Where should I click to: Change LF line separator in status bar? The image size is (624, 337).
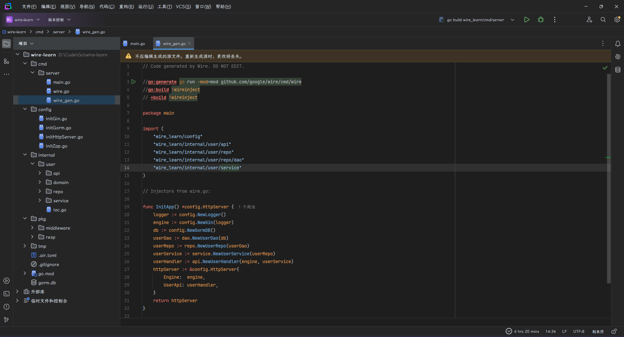pos(564,331)
